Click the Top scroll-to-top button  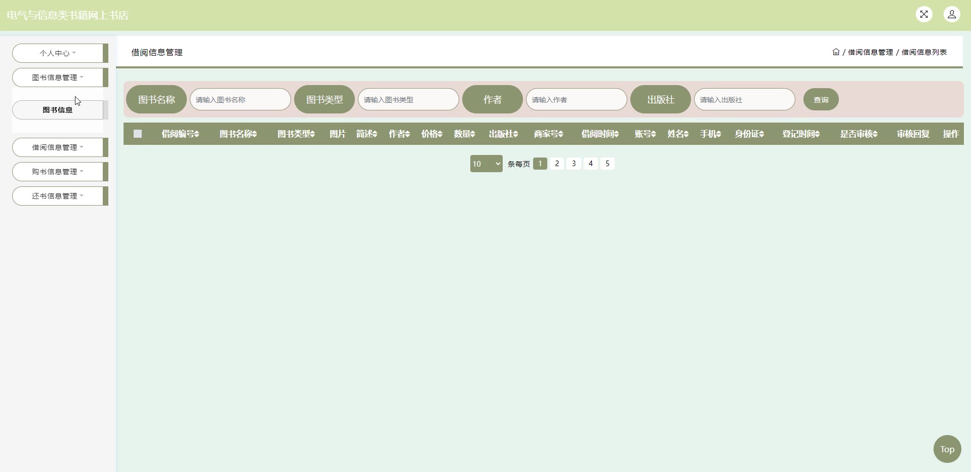click(x=947, y=449)
